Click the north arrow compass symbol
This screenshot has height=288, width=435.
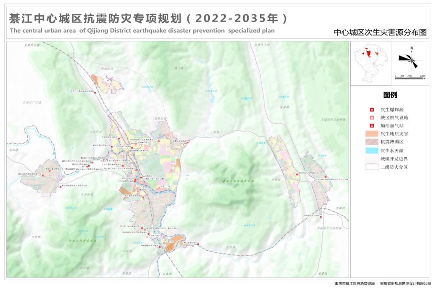point(410,58)
